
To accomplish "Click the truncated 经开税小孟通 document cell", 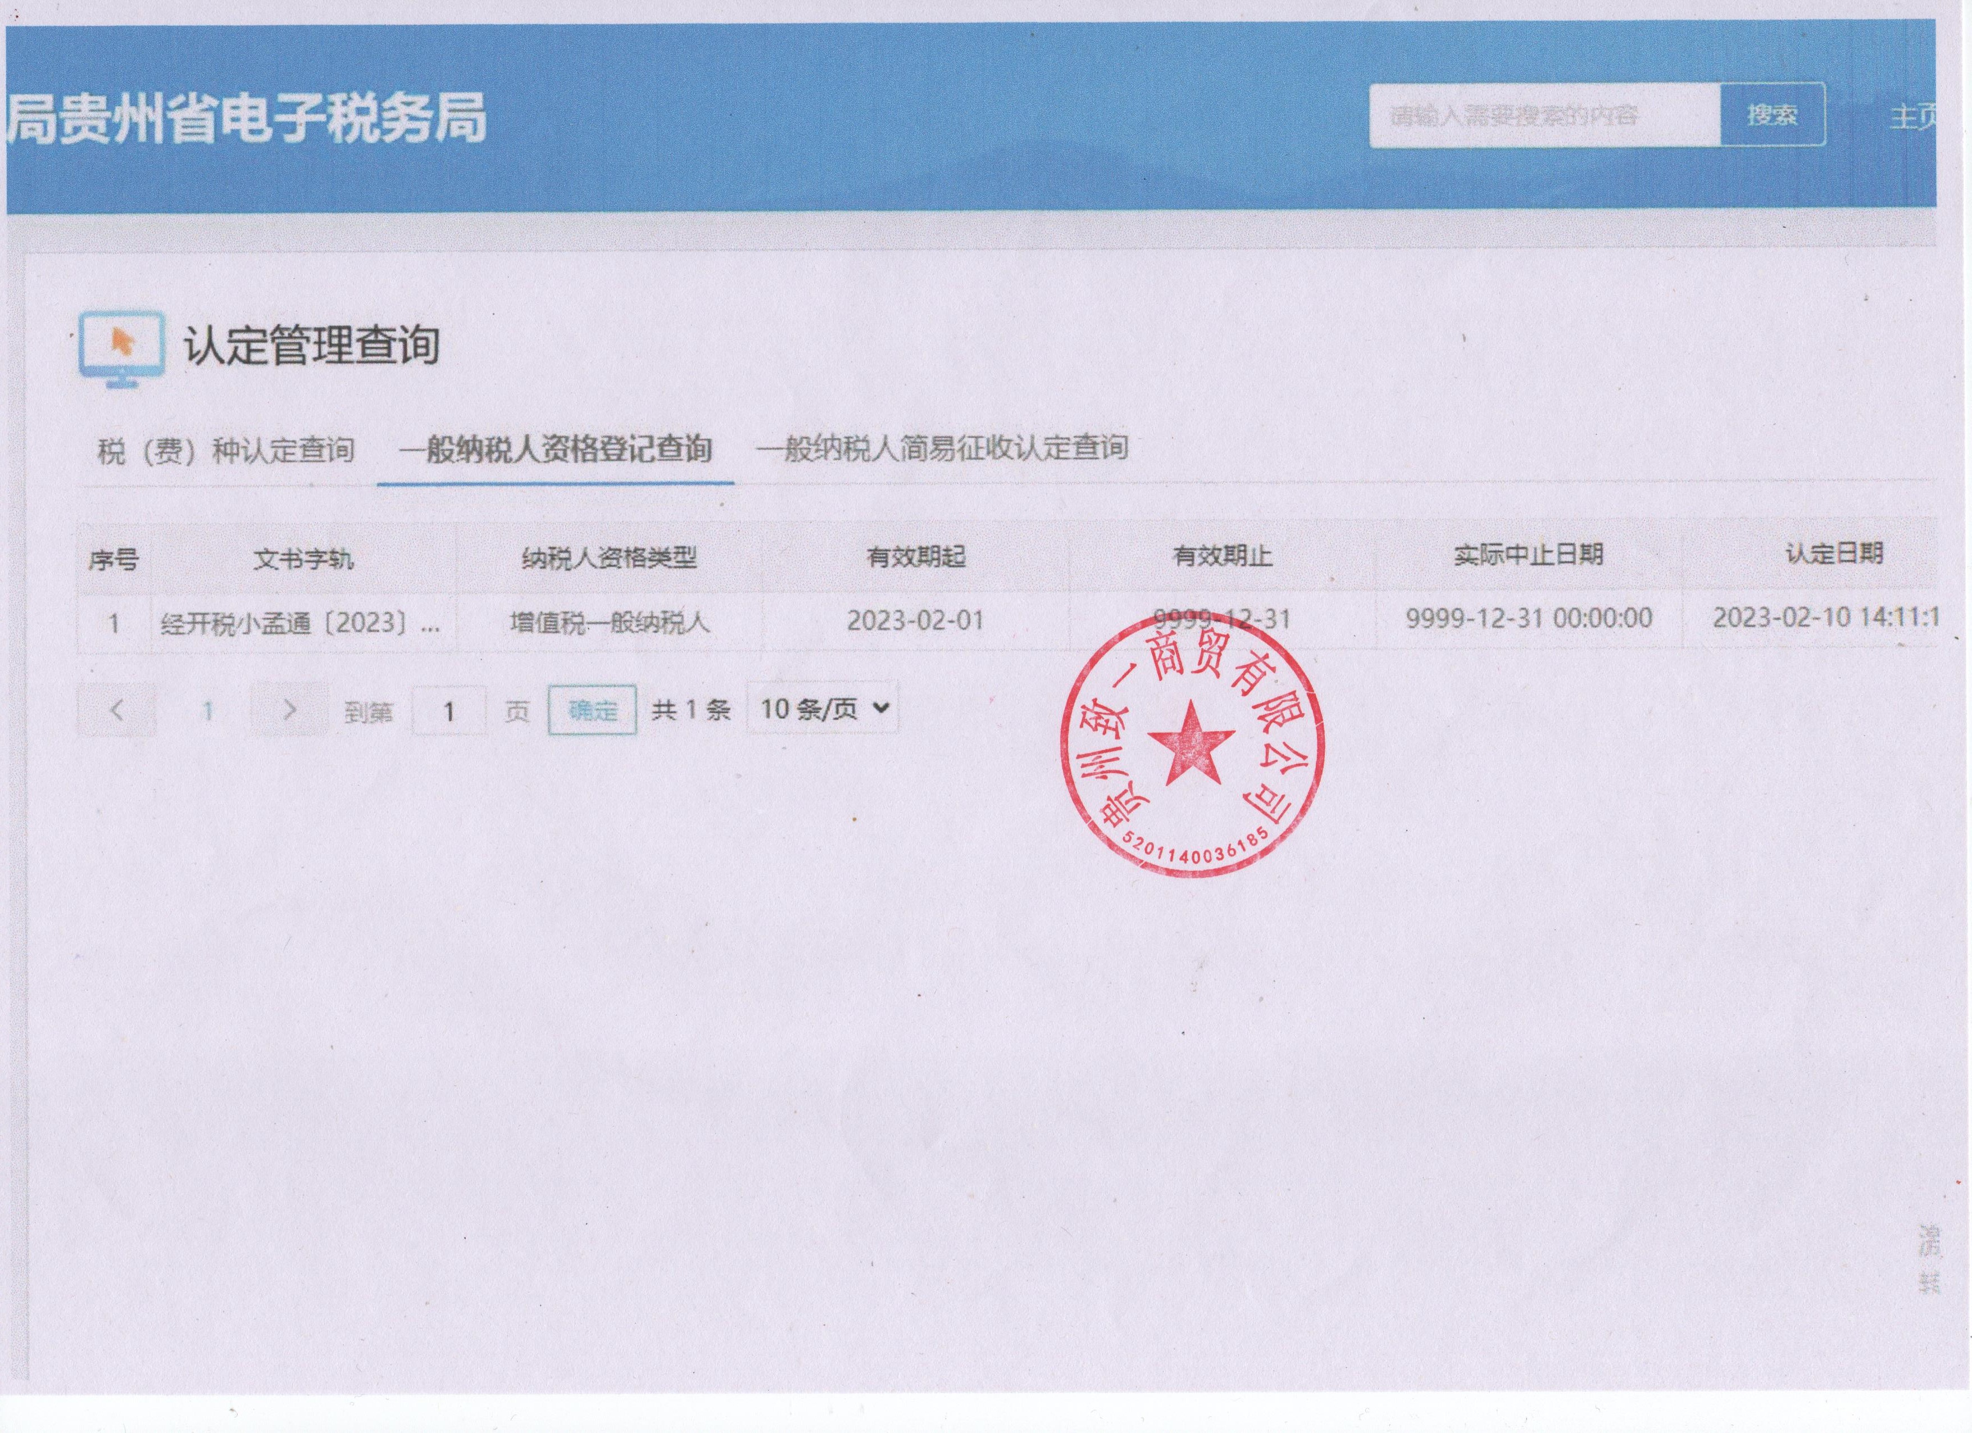I will point(301,623).
